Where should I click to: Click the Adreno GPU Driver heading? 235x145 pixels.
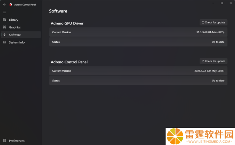[x=67, y=23]
